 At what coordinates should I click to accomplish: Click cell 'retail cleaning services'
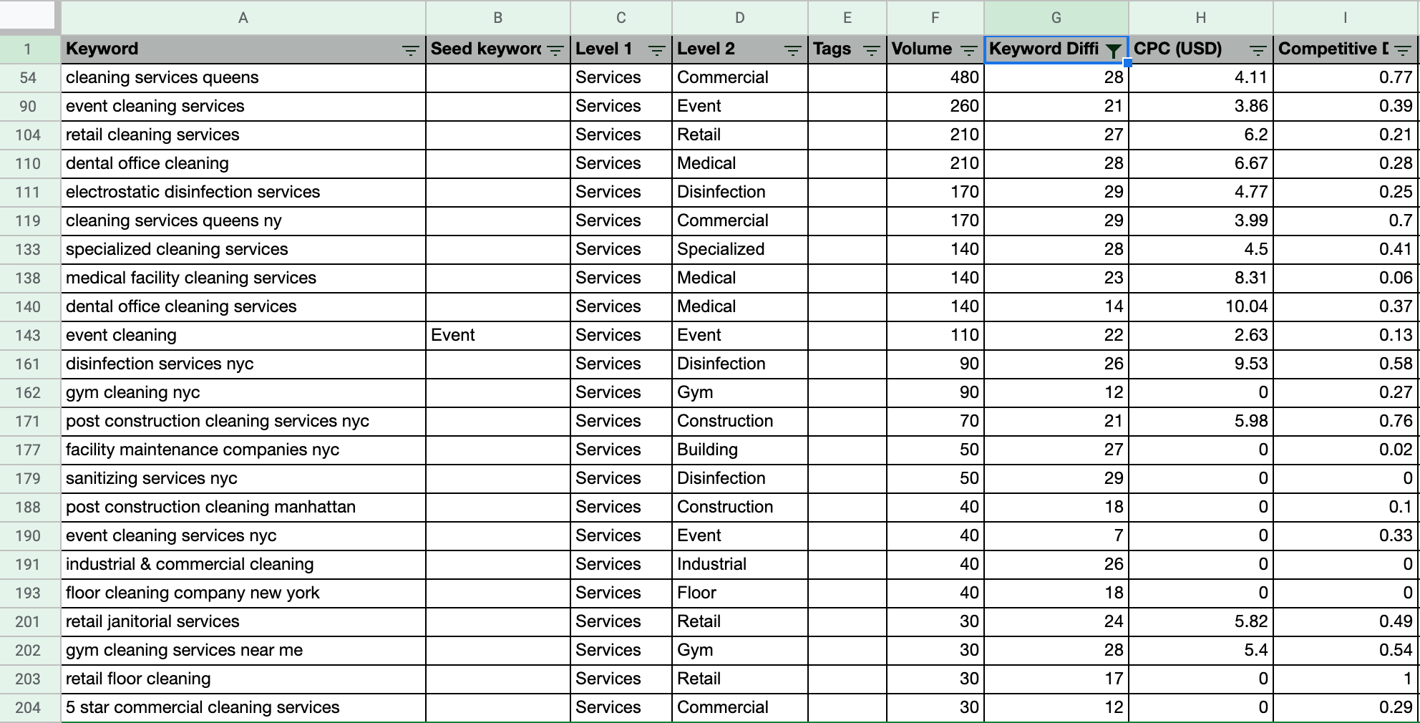(x=243, y=135)
